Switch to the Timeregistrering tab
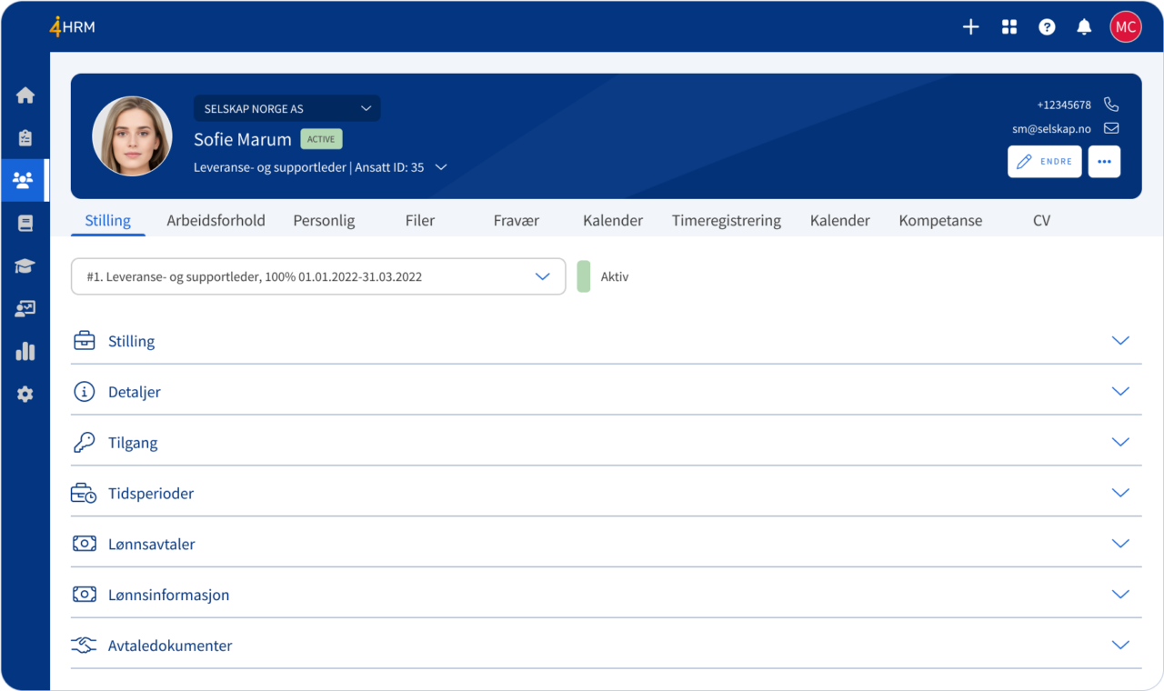Image resolution: width=1164 pixels, height=691 pixels. [x=727, y=220]
